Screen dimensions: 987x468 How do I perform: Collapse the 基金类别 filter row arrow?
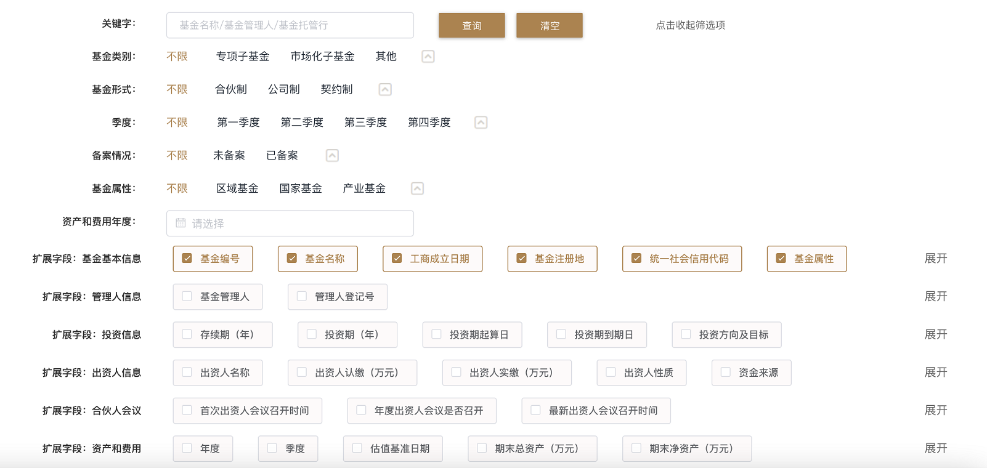pyautogui.click(x=428, y=57)
